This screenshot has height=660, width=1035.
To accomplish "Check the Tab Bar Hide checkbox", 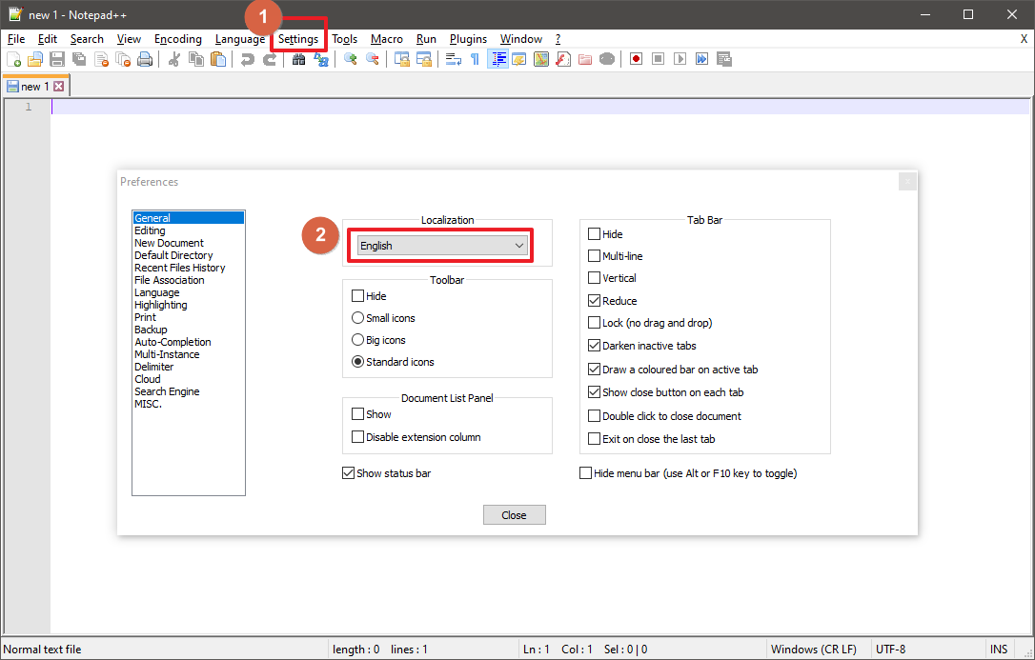I will 594,234.
